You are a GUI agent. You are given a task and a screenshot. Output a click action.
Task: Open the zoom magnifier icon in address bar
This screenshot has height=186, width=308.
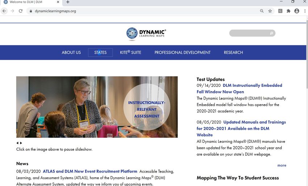pyautogui.click(x=262, y=11)
